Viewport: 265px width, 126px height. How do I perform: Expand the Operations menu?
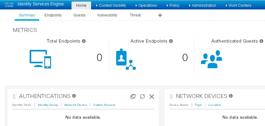(x=146, y=5)
